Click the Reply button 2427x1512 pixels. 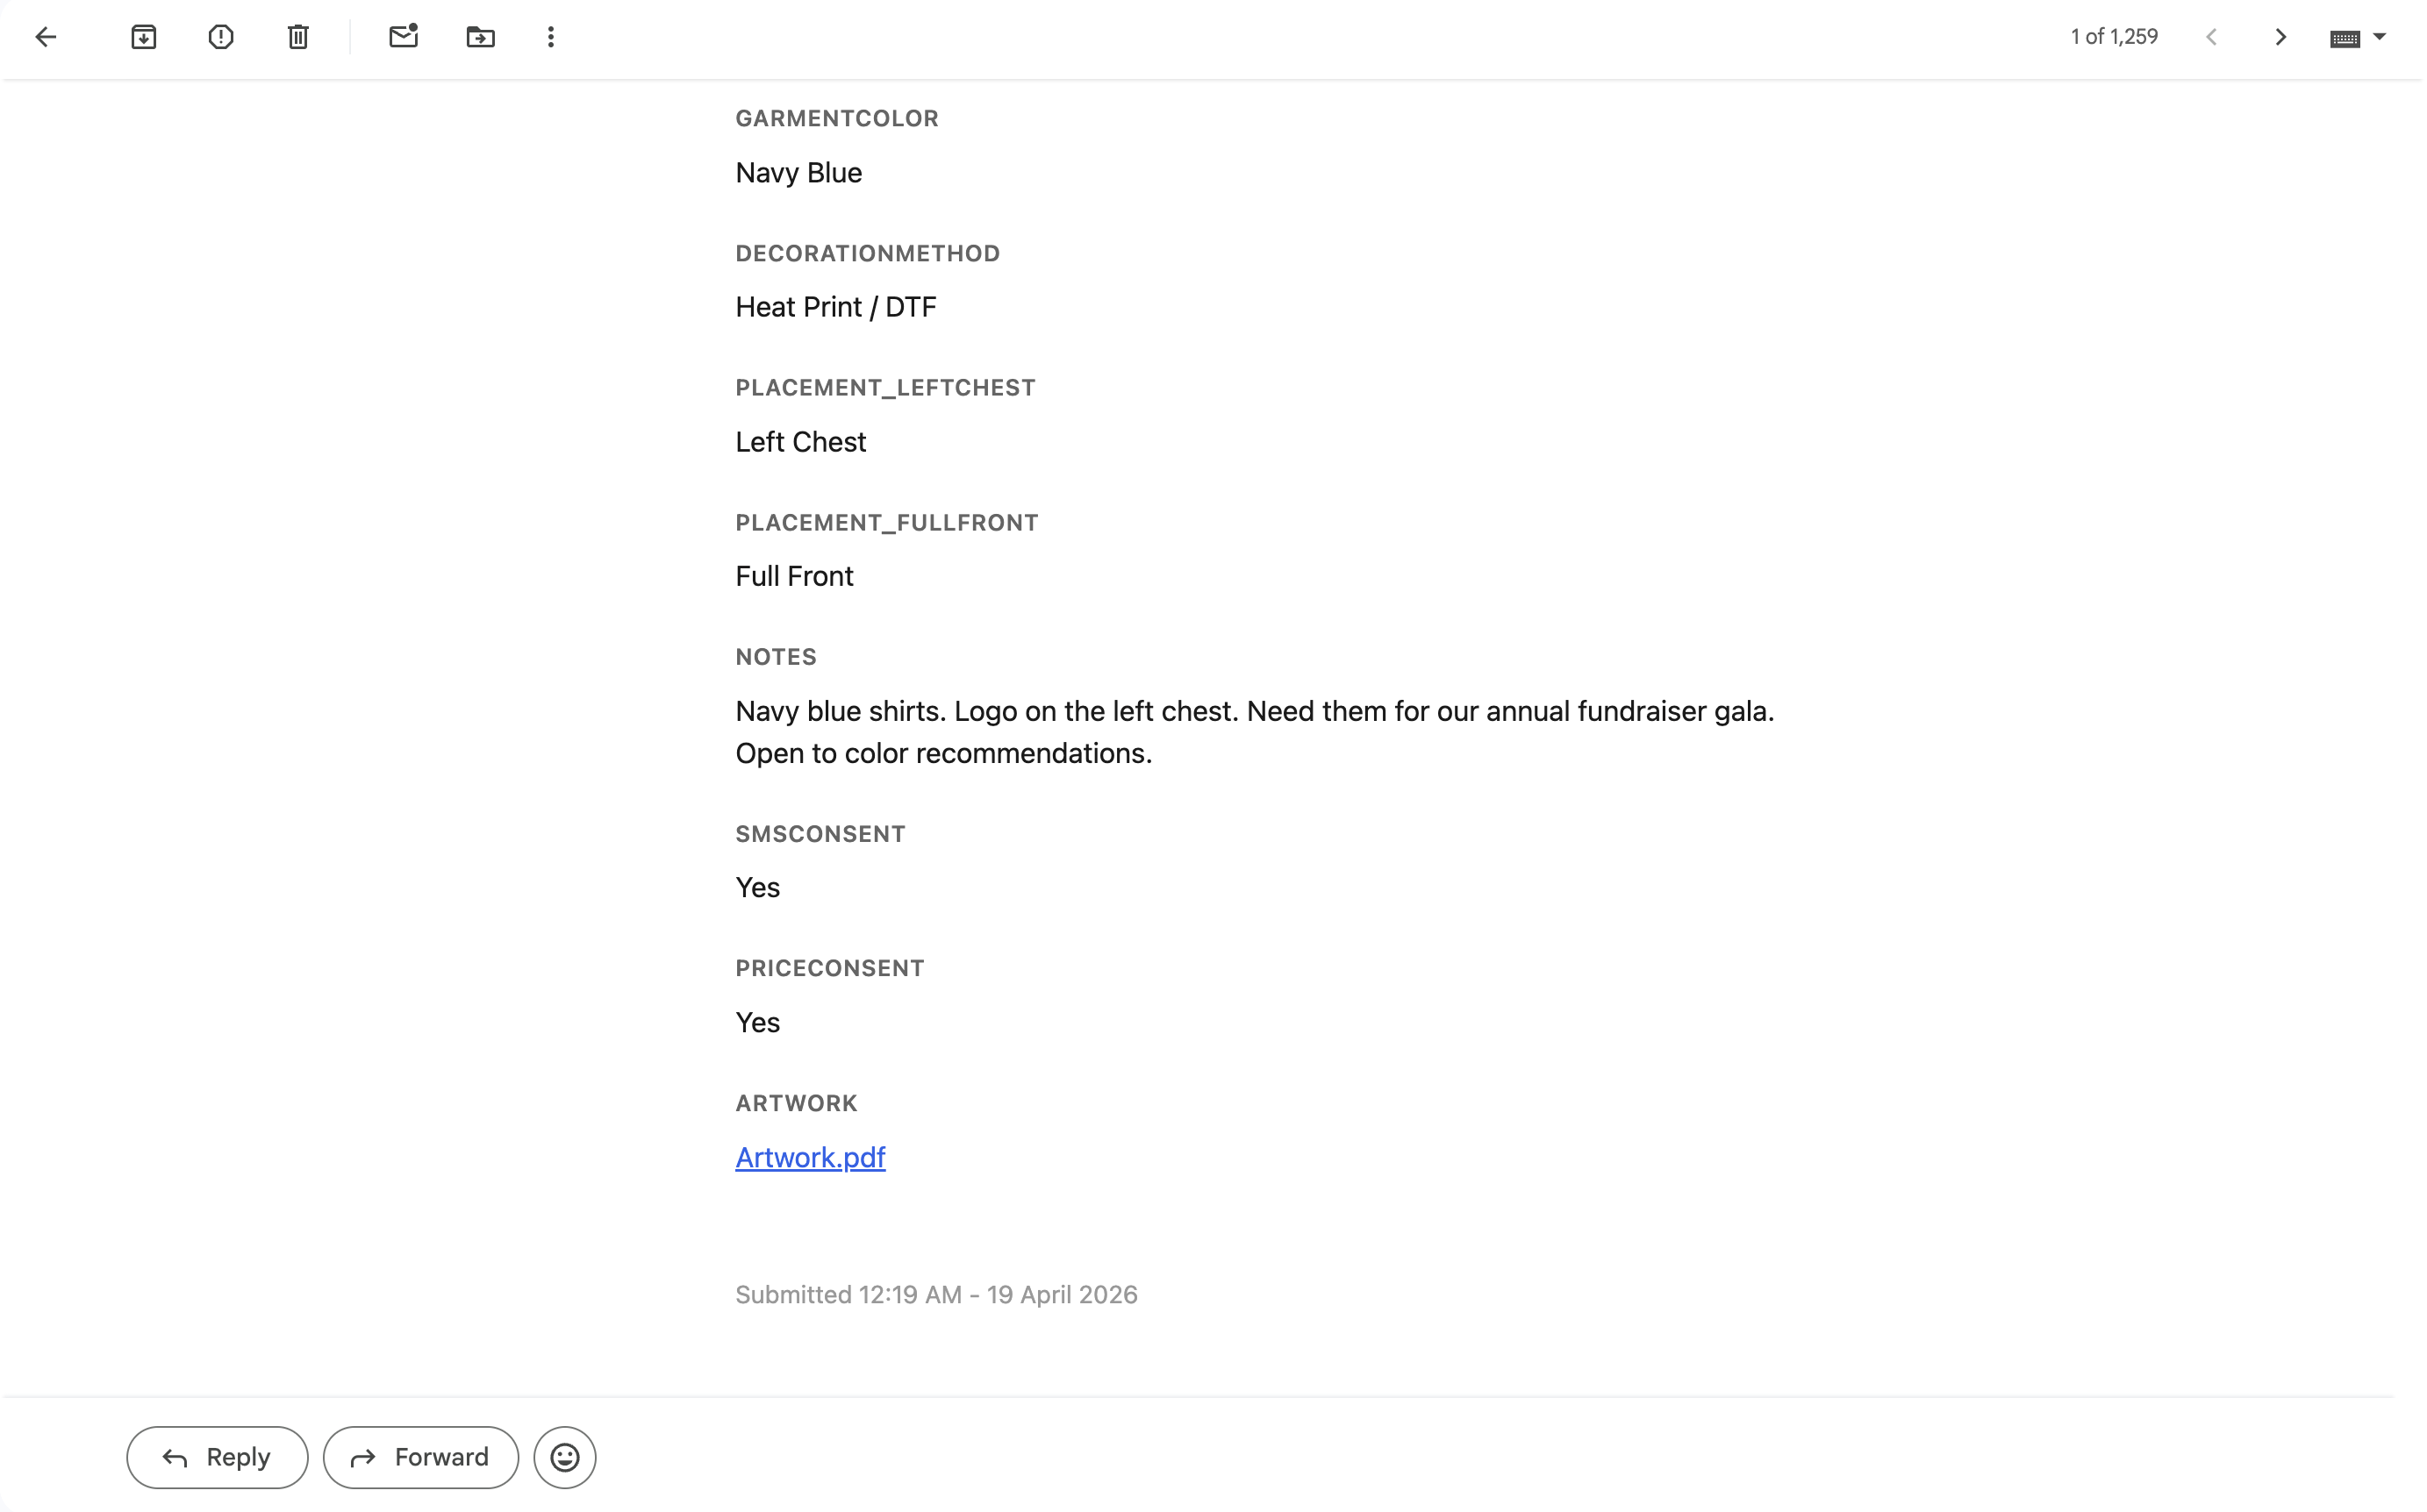(217, 1457)
